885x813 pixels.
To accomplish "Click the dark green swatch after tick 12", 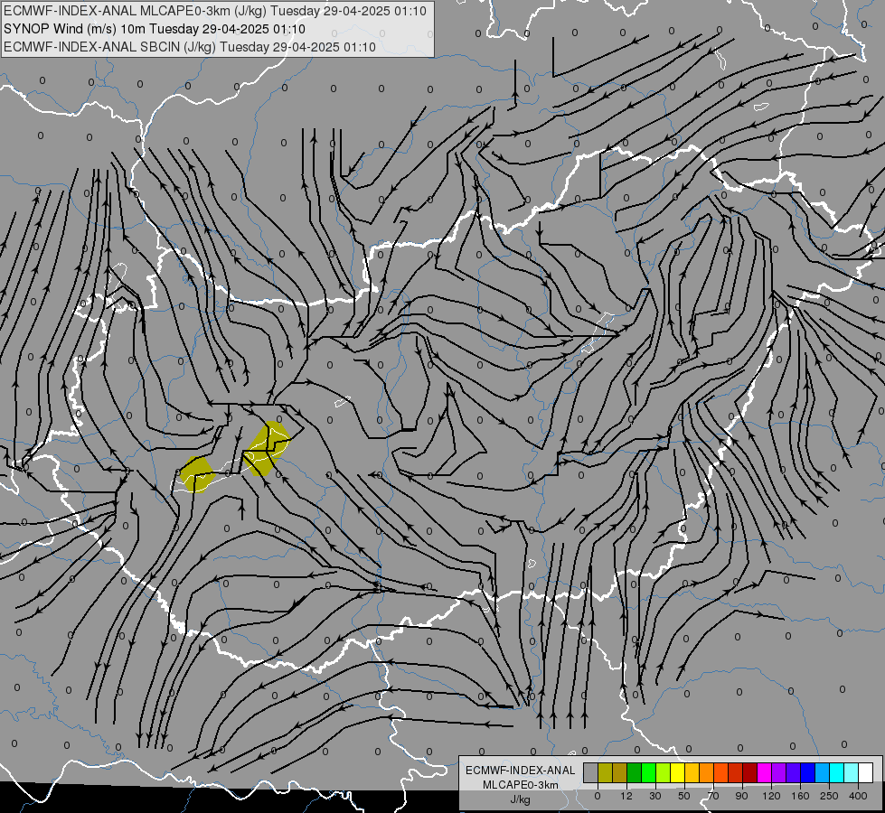I will coord(635,772).
